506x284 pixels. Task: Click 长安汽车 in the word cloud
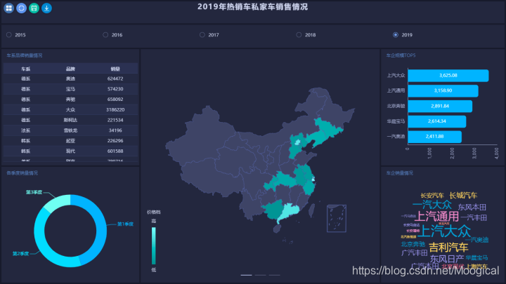click(x=432, y=196)
